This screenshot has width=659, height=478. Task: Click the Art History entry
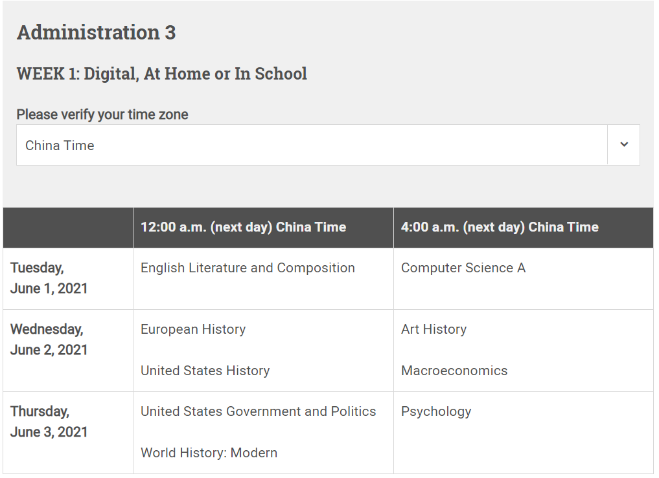pyautogui.click(x=434, y=329)
